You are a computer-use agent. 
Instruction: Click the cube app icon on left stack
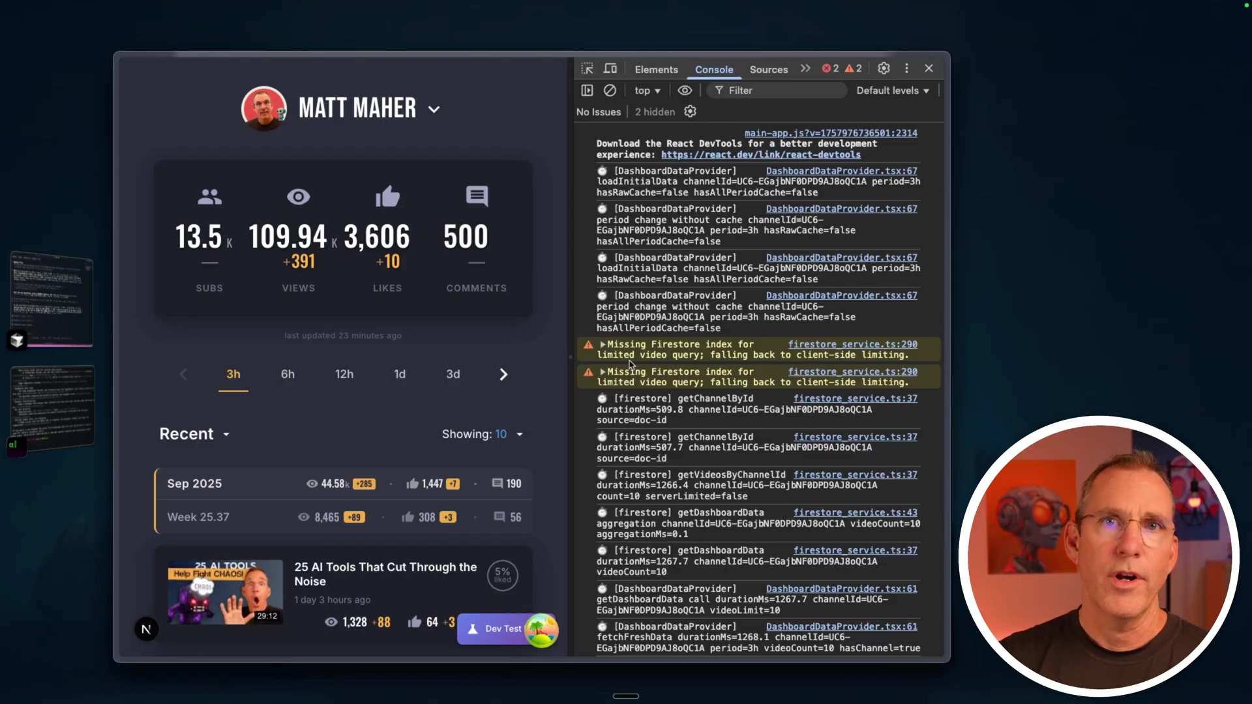[17, 340]
